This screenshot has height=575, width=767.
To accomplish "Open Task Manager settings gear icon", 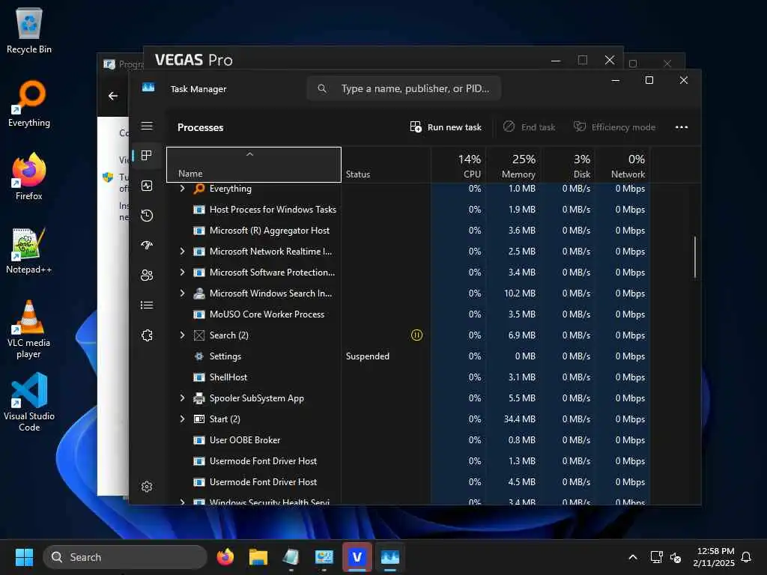I will (x=147, y=487).
